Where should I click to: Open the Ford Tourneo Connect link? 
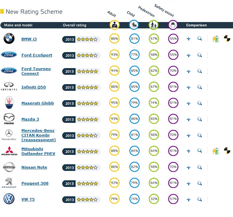coord(36,71)
